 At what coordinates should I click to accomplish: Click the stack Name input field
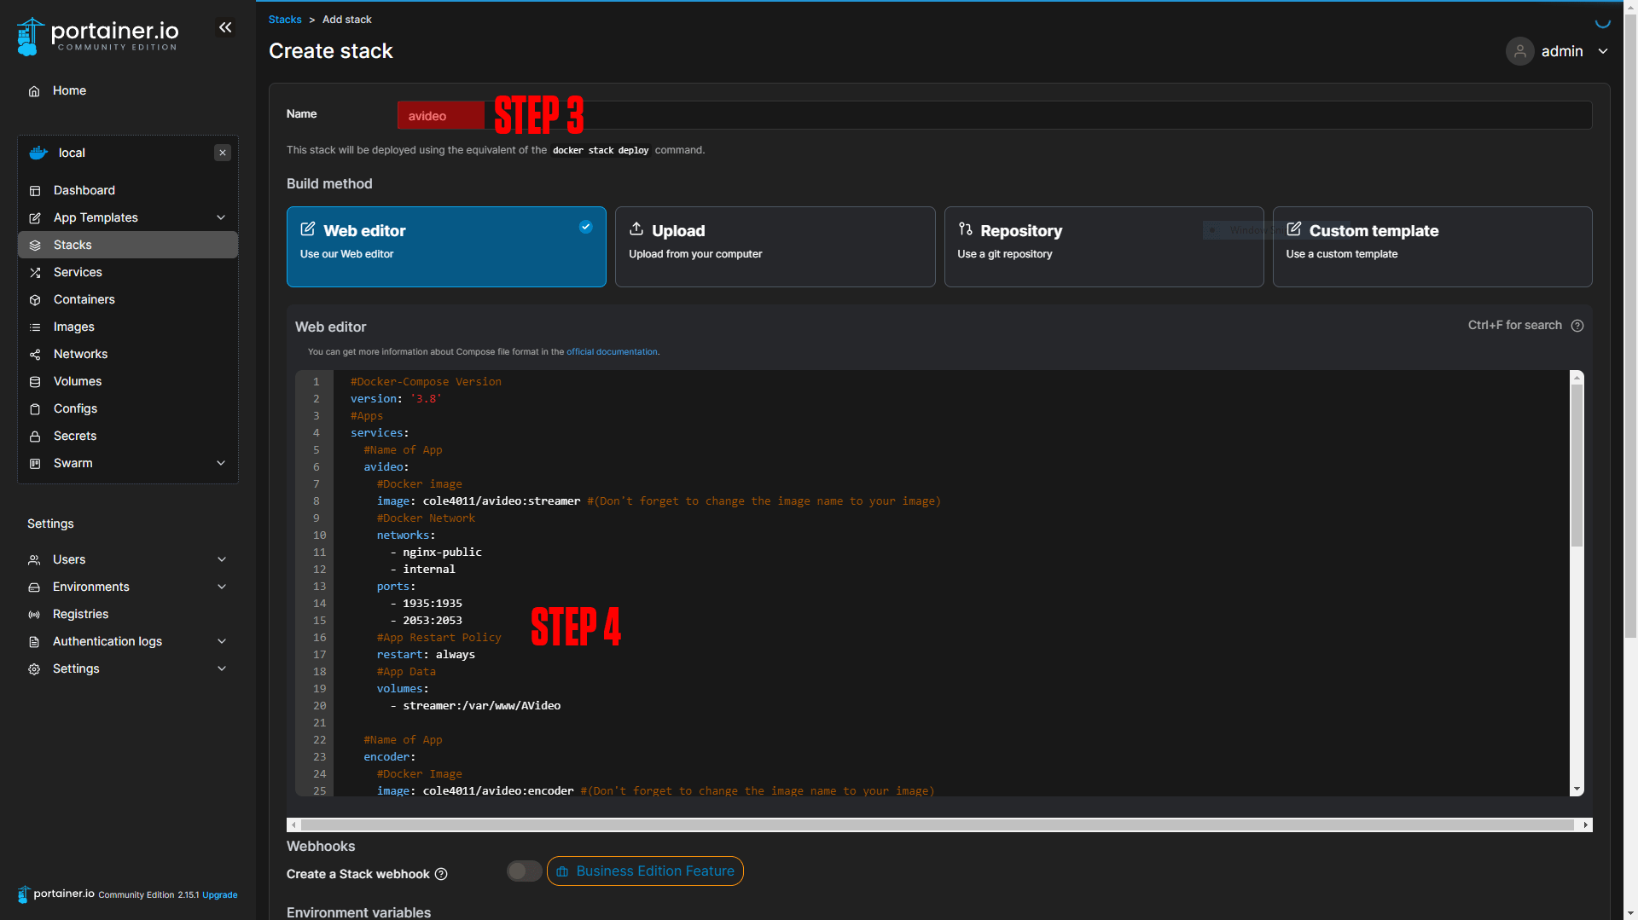[x=995, y=115]
